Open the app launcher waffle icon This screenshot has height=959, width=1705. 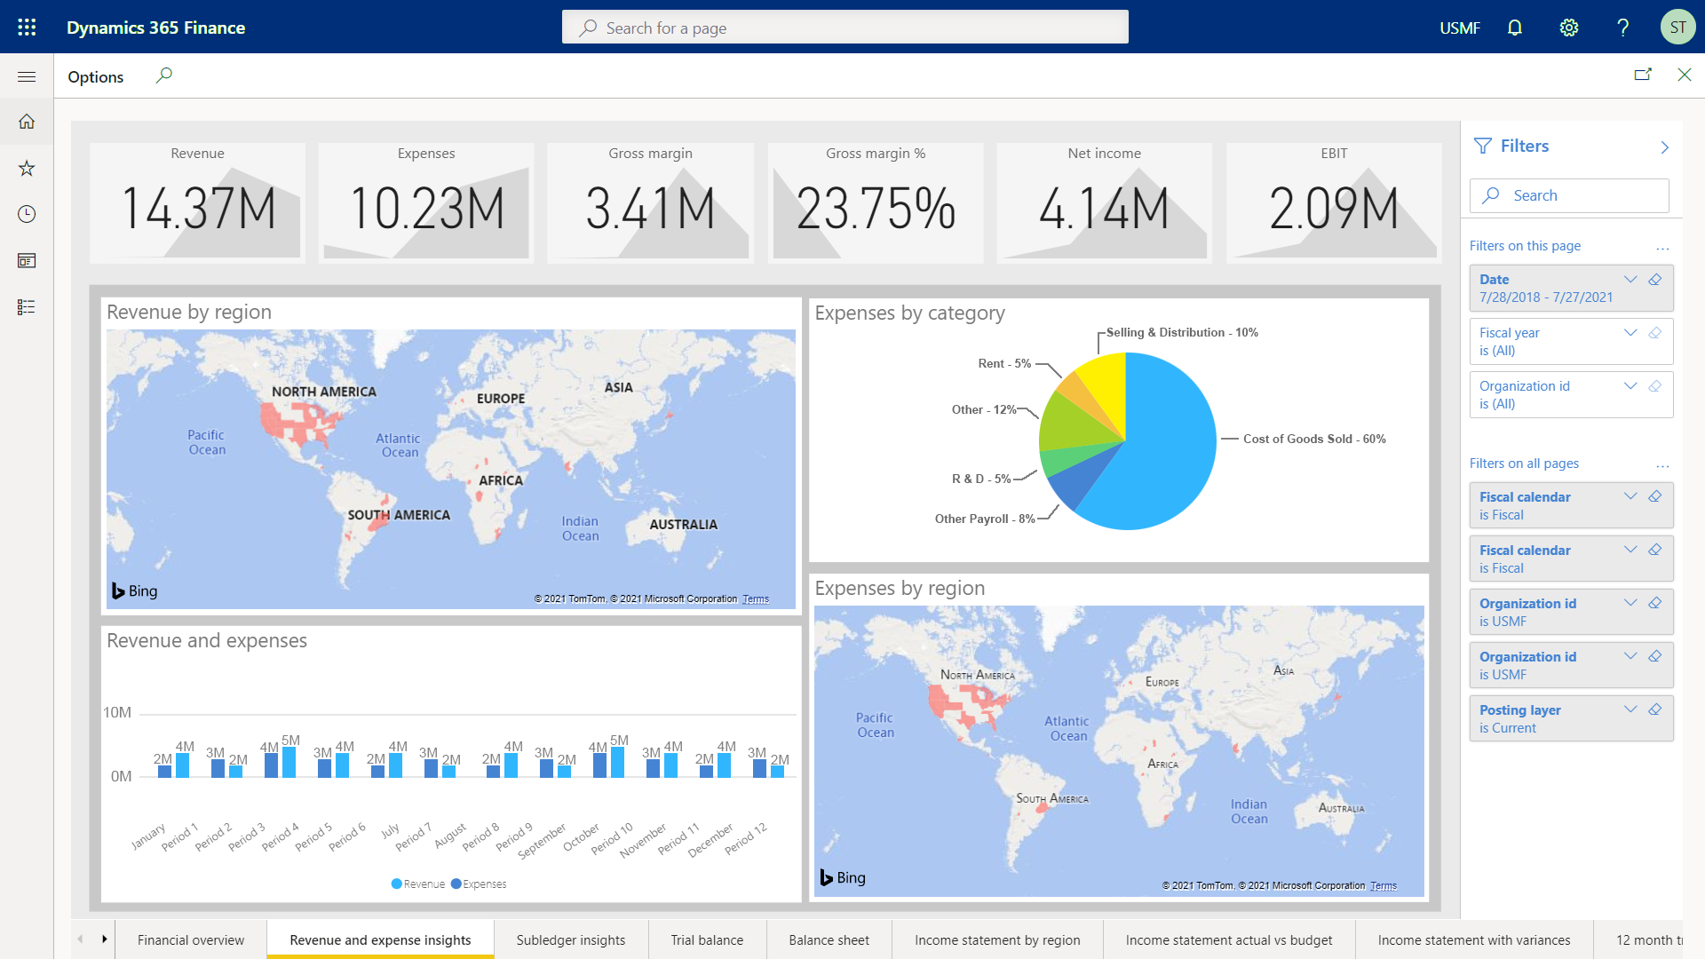click(27, 28)
